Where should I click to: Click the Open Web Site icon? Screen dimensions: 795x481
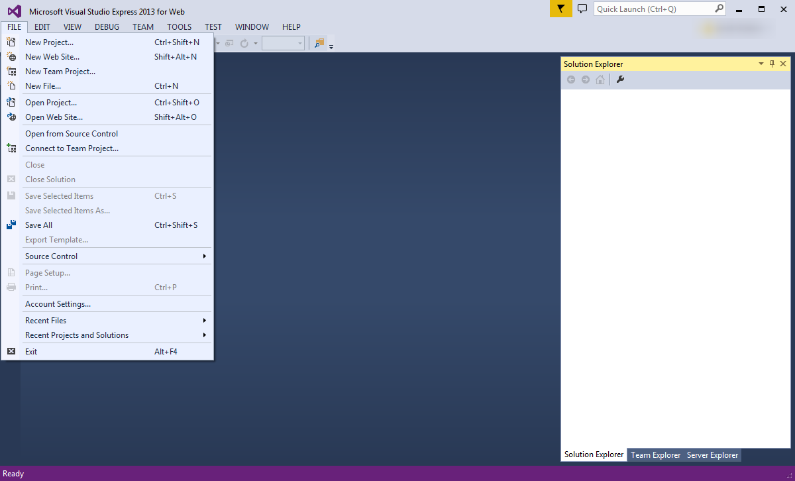[11, 117]
